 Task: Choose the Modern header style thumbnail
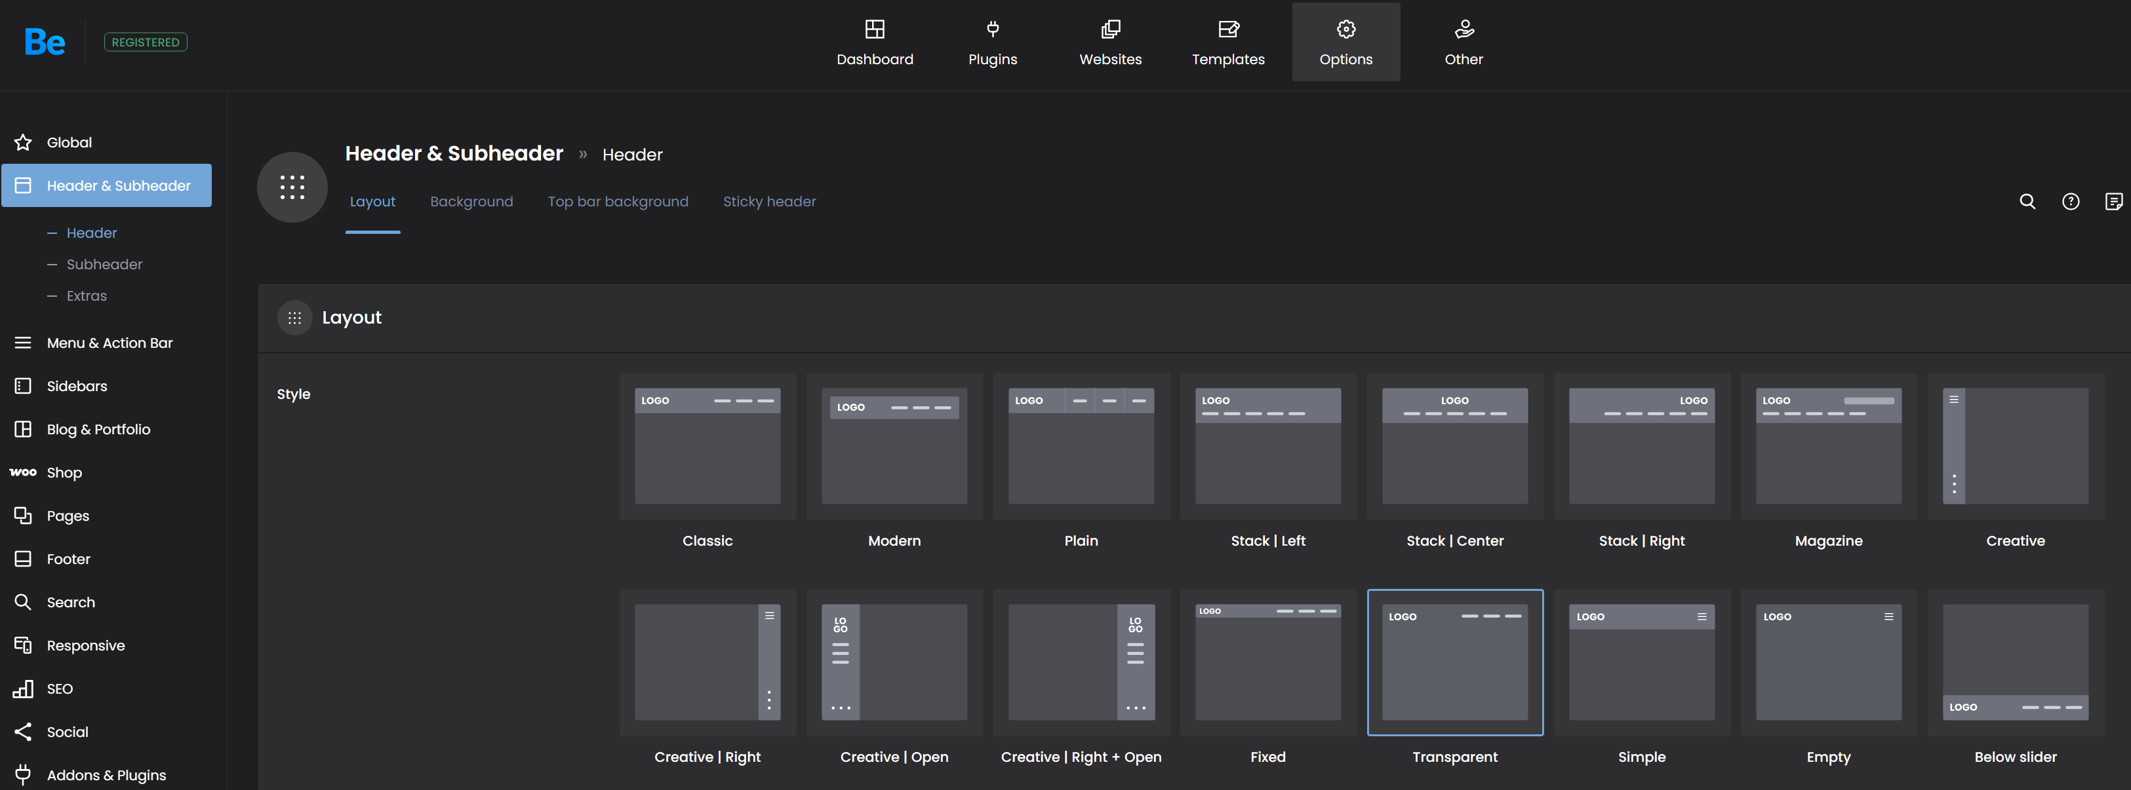(x=894, y=446)
